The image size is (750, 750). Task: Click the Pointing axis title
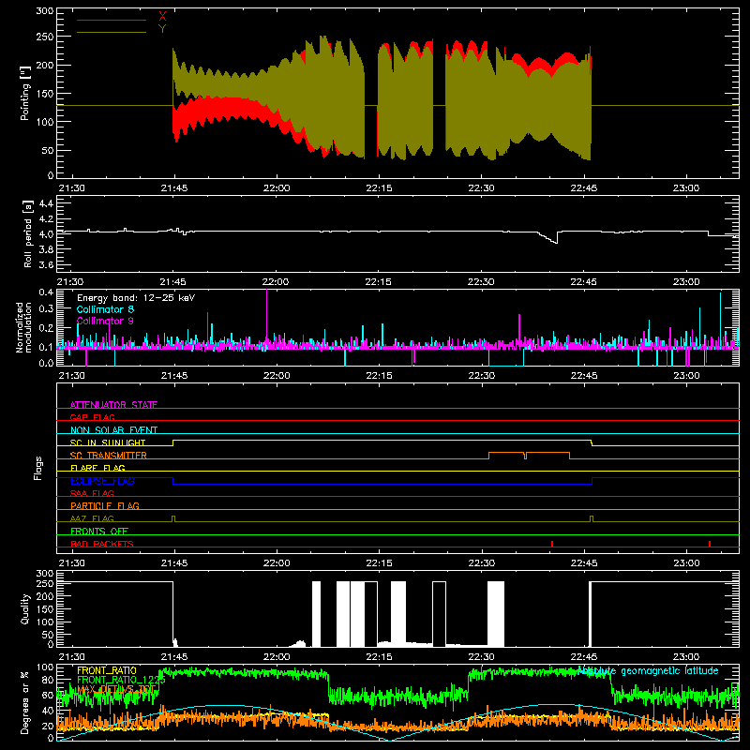(25, 93)
